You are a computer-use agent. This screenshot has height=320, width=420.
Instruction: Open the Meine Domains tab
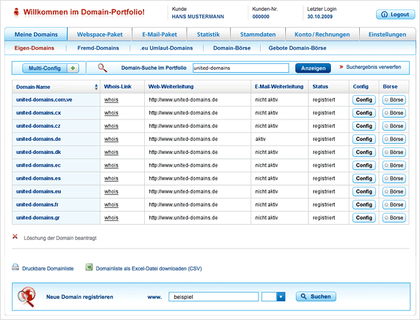36,35
